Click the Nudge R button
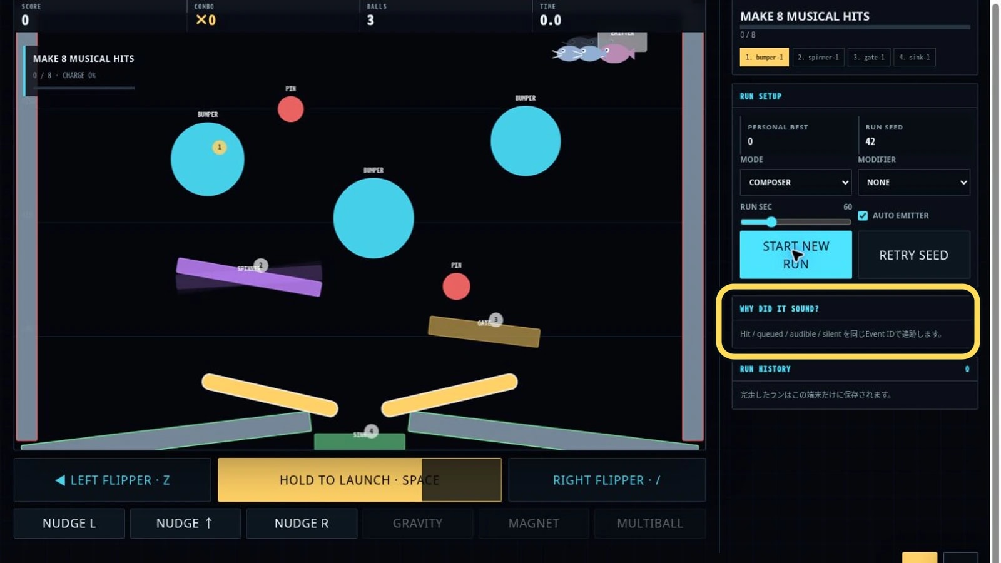Viewport: 1001px width, 563px height. (302, 523)
